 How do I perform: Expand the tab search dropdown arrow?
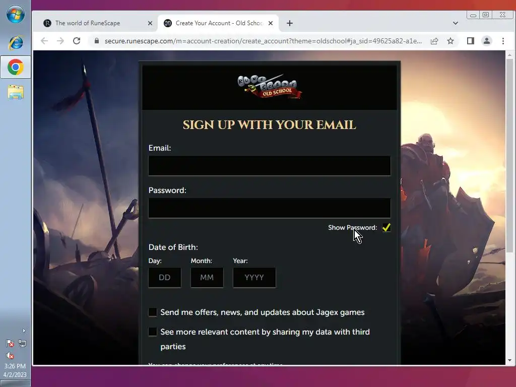tap(456, 23)
